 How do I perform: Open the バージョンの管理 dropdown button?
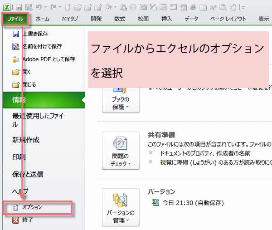(x=121, y=207)
